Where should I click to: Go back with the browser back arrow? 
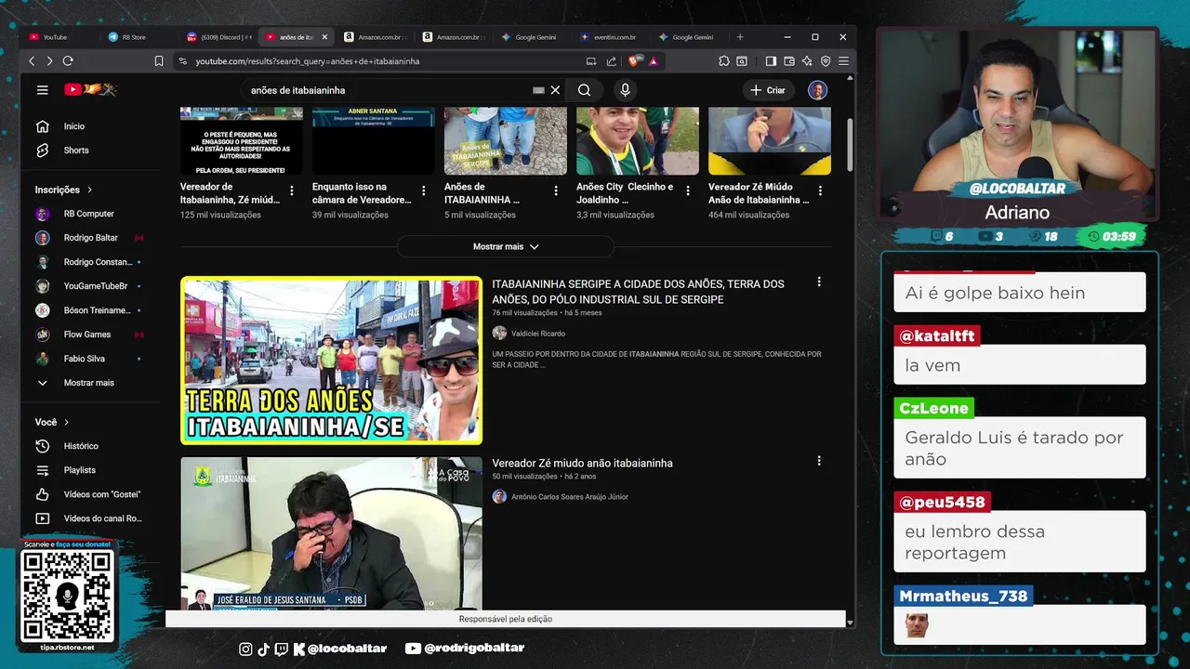tap(32, 61)
